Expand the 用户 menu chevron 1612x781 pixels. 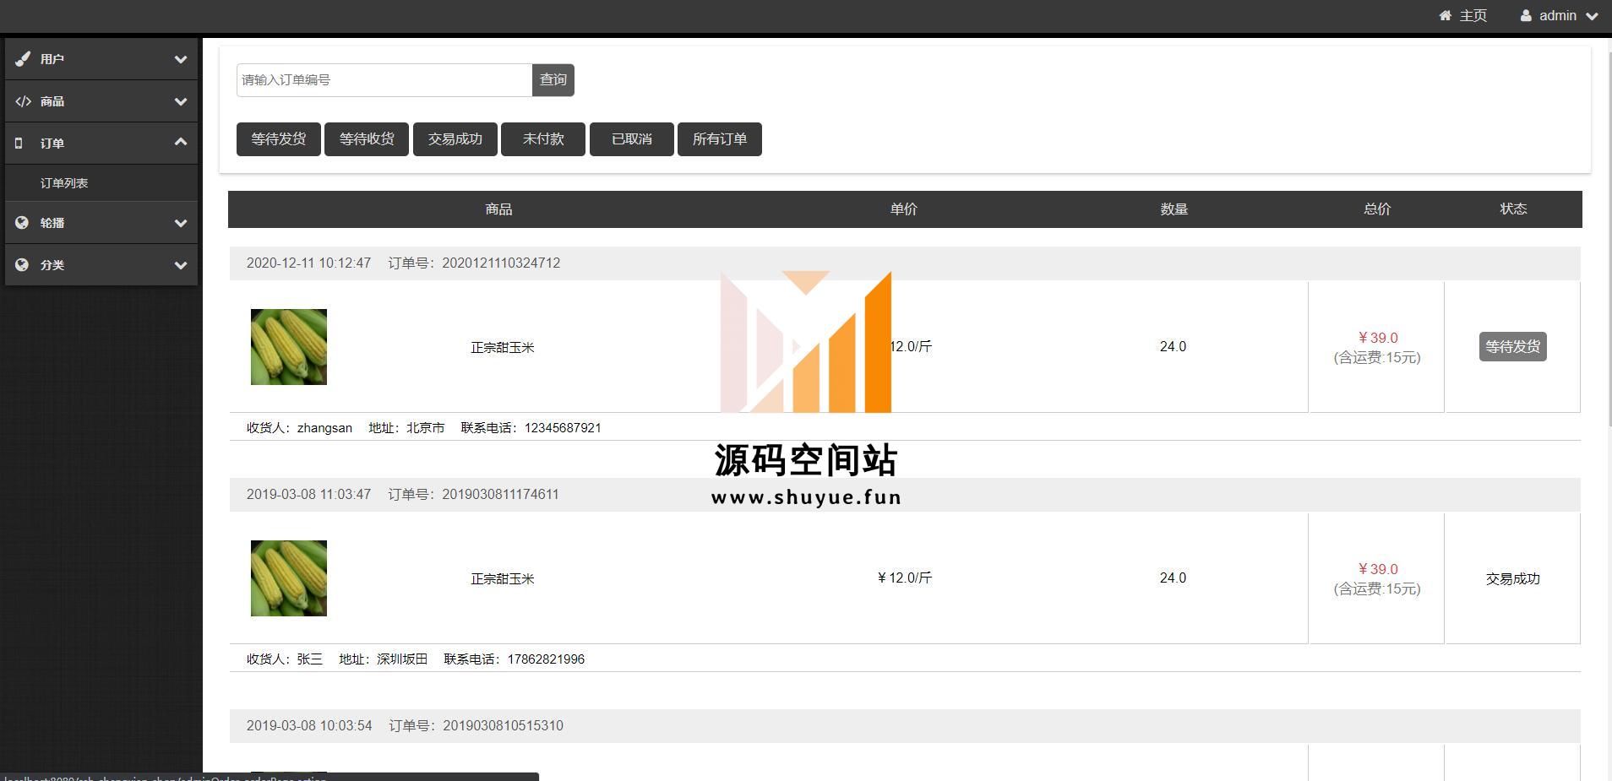click(x=180, y=59)
